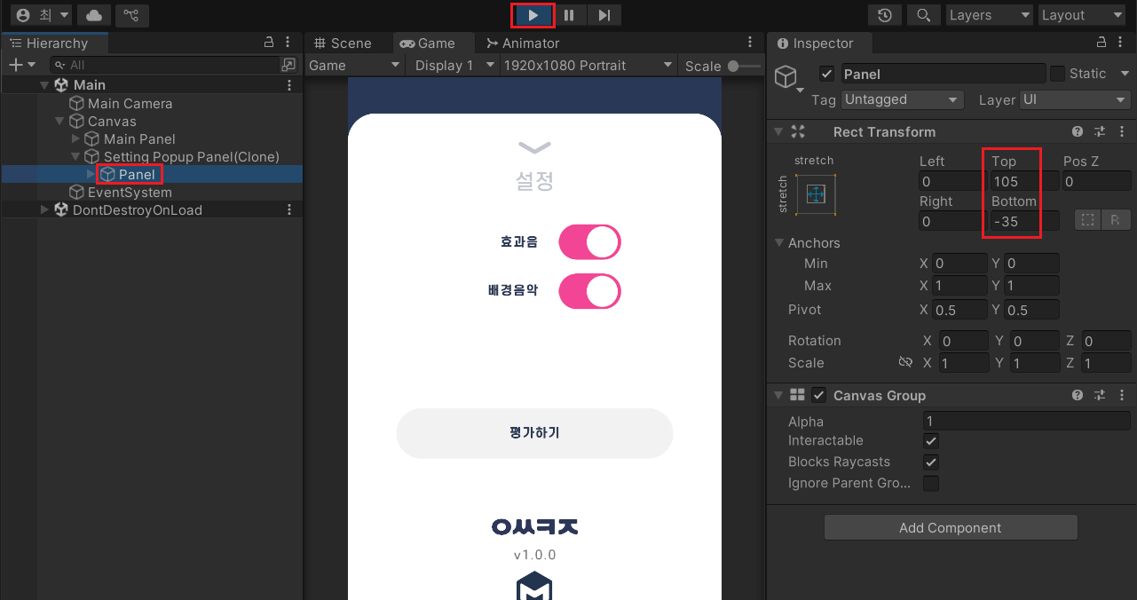
Task: Toggle the Panel object active checkbox
Action: 826,74
